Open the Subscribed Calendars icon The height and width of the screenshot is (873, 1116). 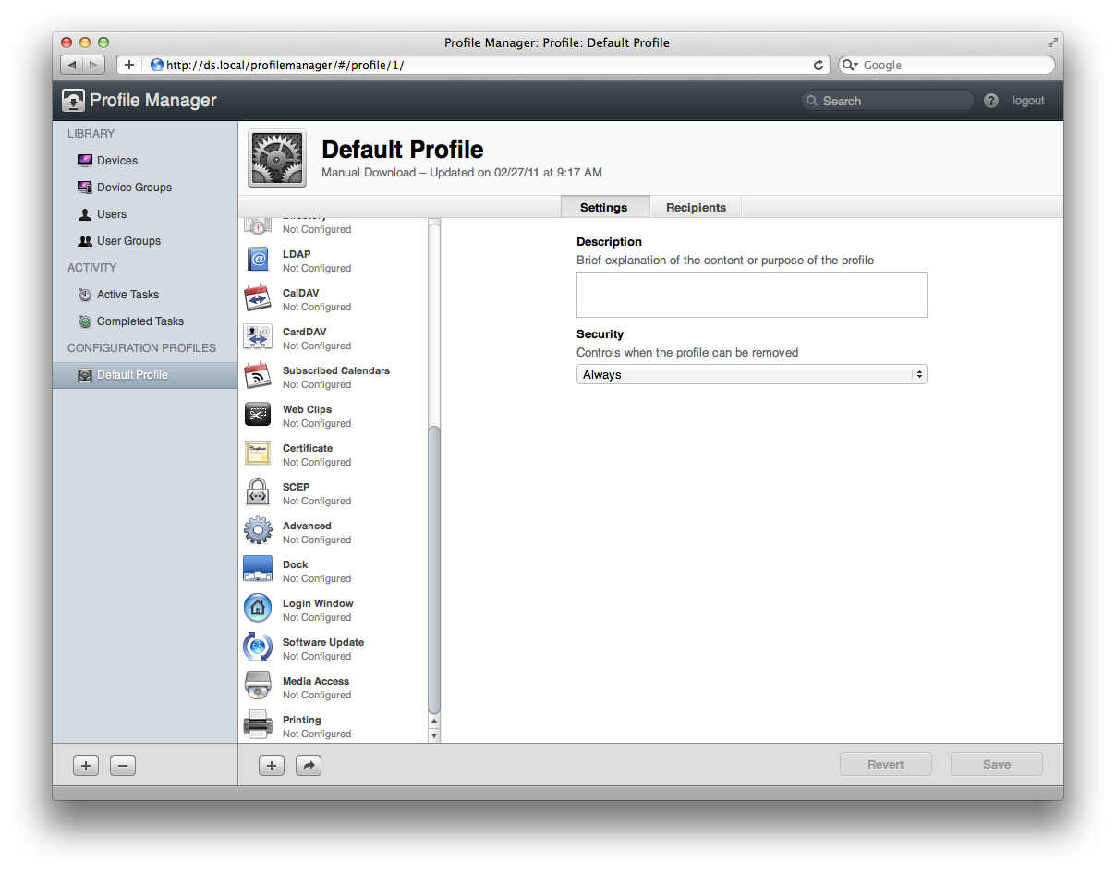point(258,376)
